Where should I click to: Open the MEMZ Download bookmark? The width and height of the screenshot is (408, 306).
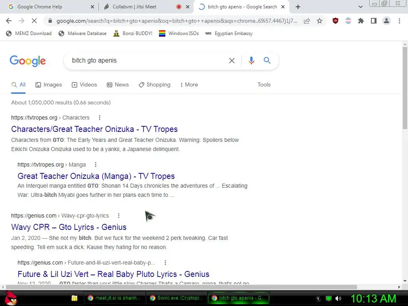[x=29, y=33]
